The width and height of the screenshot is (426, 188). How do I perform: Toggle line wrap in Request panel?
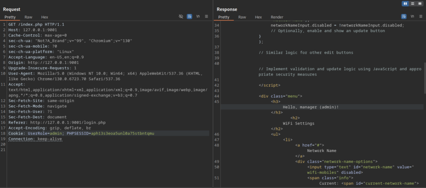(x=189, y=17)
